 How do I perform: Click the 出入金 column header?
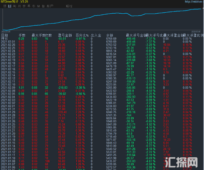pyautogui.click(x=96, y=35)
